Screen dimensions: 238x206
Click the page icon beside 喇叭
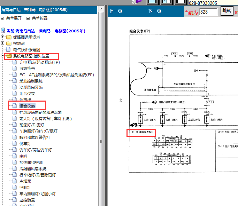click(15, 156)
